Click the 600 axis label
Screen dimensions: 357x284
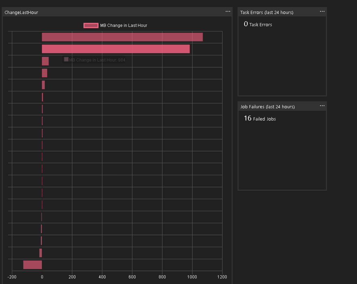132,277
